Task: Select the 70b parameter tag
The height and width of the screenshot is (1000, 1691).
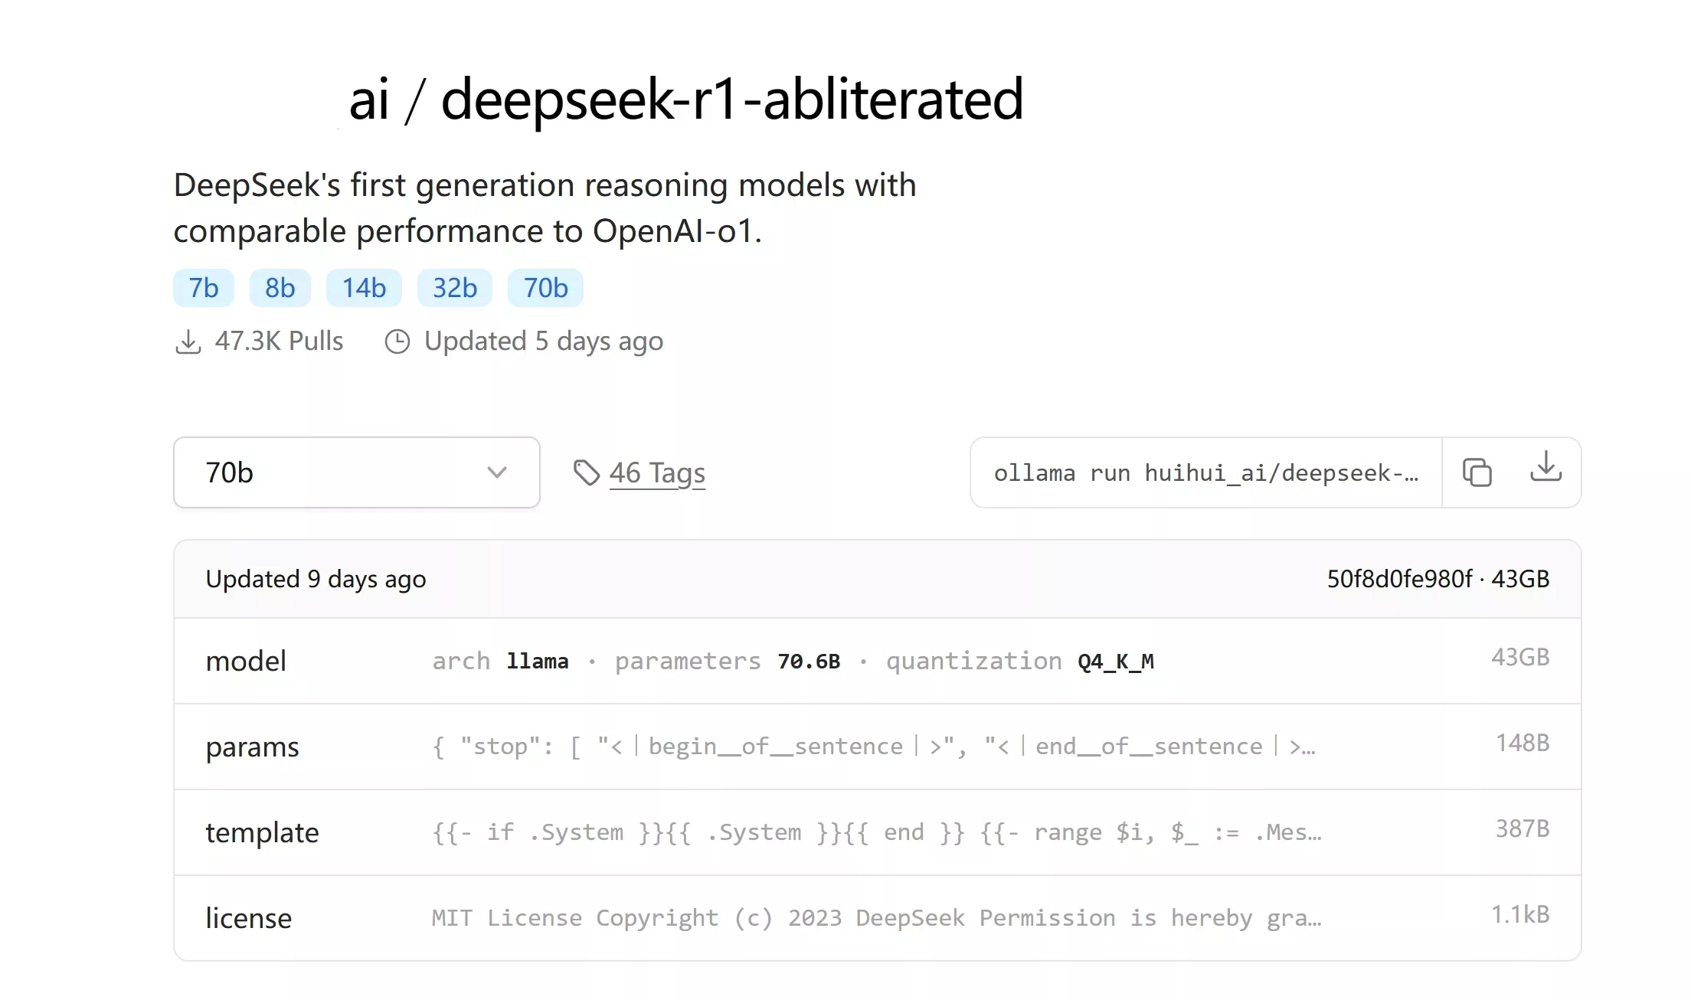Action: (545, 288)
